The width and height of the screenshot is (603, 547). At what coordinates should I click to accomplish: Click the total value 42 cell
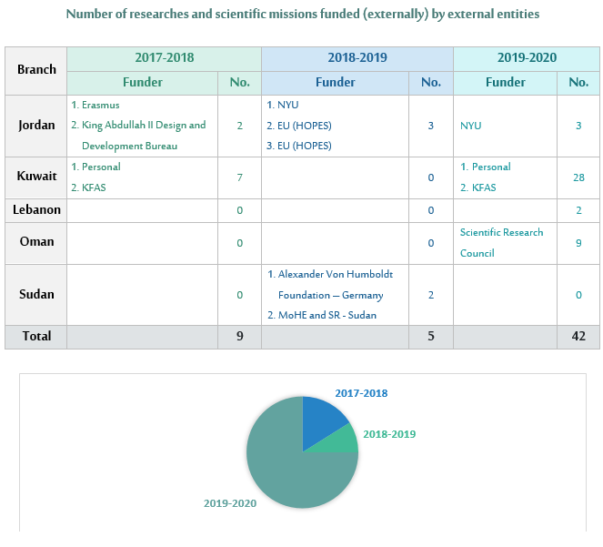coord(578,336)
